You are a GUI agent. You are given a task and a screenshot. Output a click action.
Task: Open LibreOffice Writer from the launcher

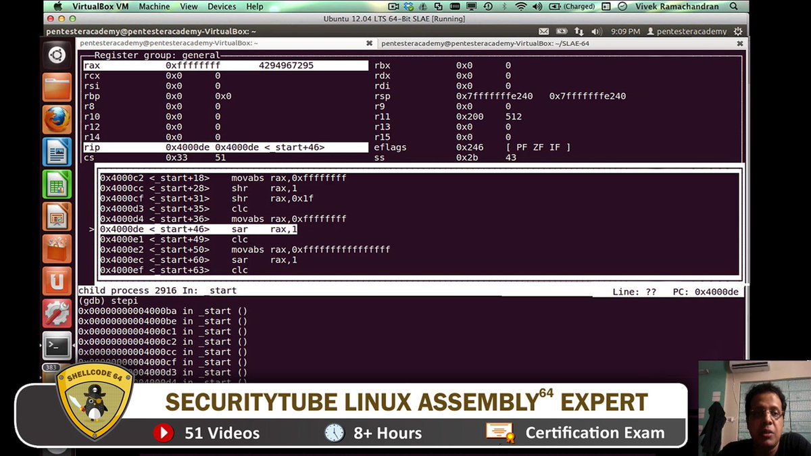tap(57, 152)
